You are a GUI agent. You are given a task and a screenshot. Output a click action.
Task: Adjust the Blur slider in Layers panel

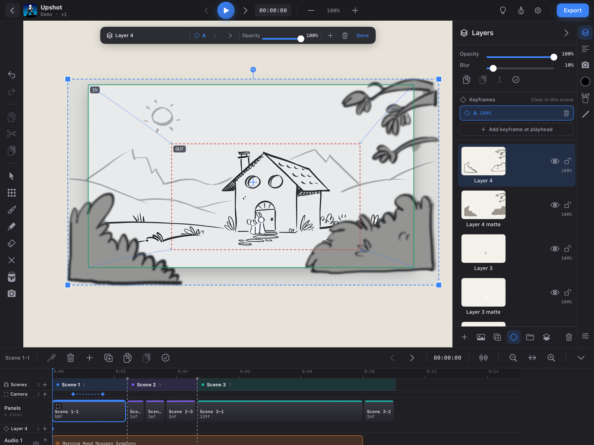click(520, 68)
